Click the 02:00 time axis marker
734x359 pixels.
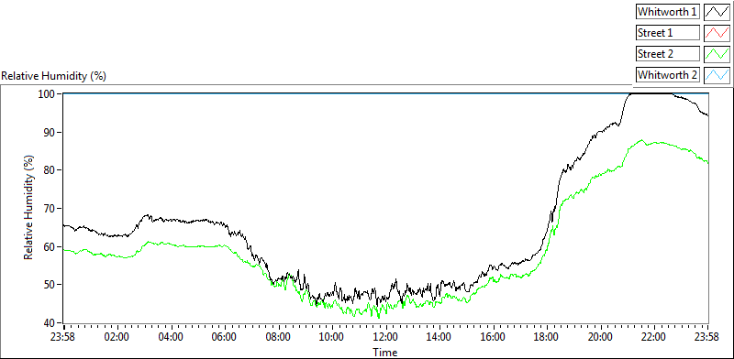pyautogui.click(x=117, y=336)
